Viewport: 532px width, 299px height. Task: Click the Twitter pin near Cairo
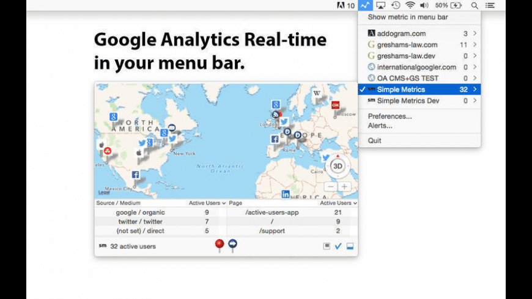(326, 157)
